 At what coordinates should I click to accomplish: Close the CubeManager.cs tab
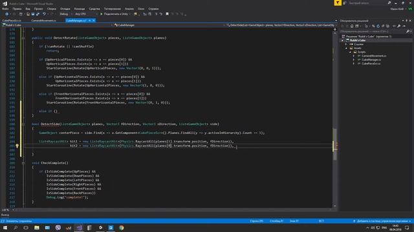(94, 21)
